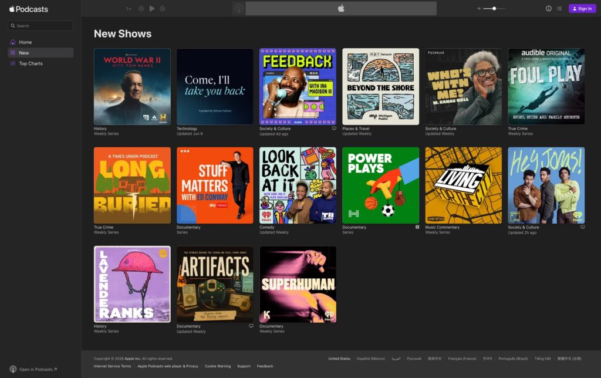This screenshot has height=378, width=601.
Task: Mute with the volume speaker icon
Action: coord(479,8)
